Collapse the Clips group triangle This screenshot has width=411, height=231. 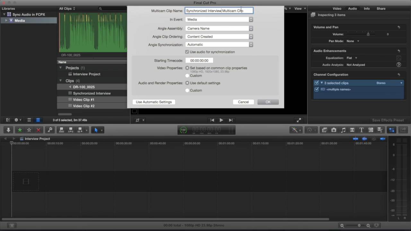(x=60, y=81)
